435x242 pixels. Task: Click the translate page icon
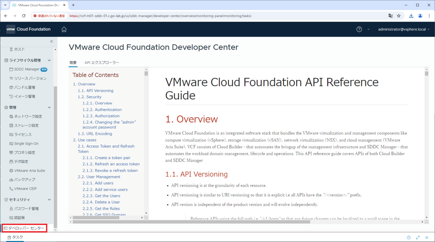pos(390,16)
